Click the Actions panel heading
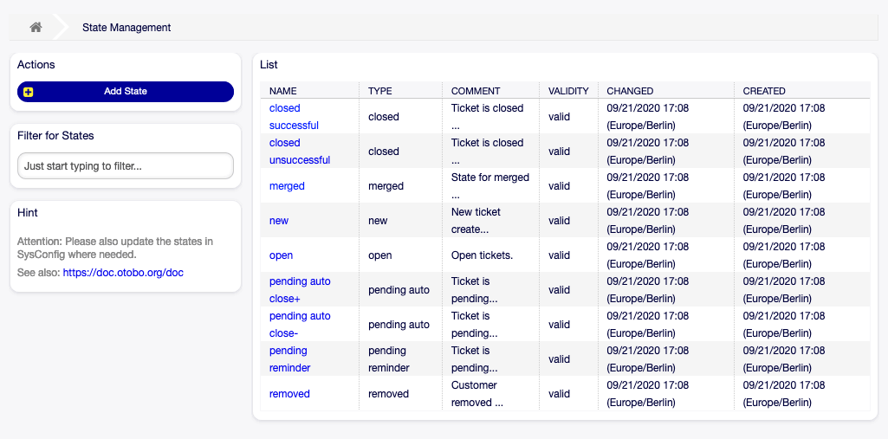The image size is (888, 439). pos(36,64)
